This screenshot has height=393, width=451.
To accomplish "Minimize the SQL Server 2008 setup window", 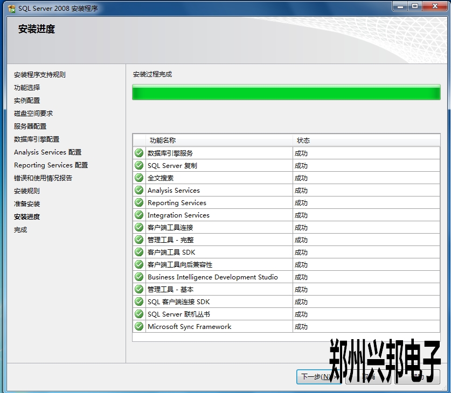I will click(x=400, y=6).
